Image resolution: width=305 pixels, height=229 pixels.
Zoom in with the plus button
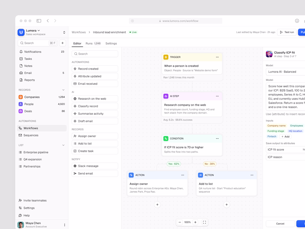(195, 222)
